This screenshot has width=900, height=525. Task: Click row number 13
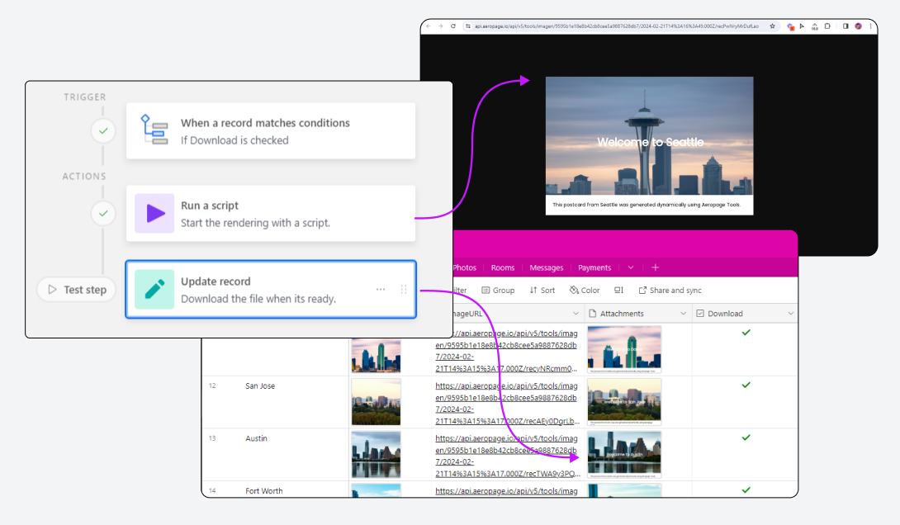tap(212, 438)
